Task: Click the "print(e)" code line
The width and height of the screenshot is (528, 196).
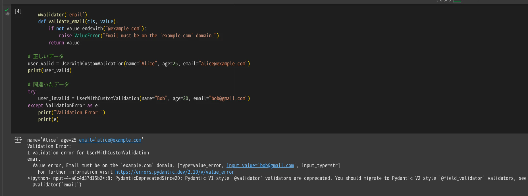Action: coord(48,119)
